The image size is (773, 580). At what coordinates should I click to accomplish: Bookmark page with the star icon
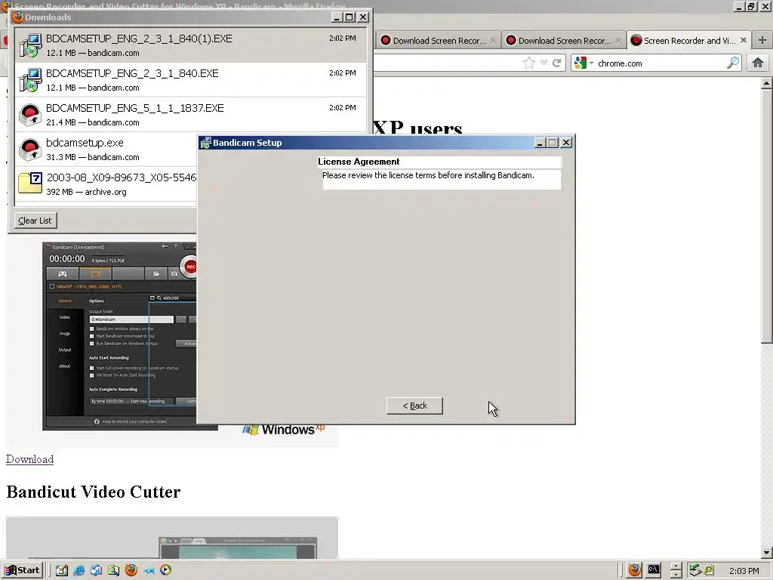click(529, 63)
